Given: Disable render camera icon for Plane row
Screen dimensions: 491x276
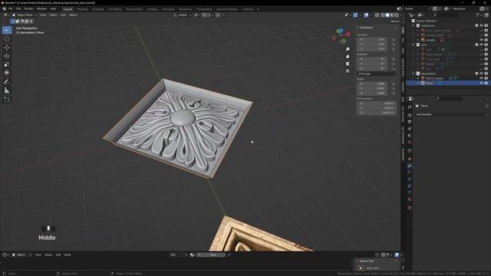Looking at the screenshot, I should (486, 83).
